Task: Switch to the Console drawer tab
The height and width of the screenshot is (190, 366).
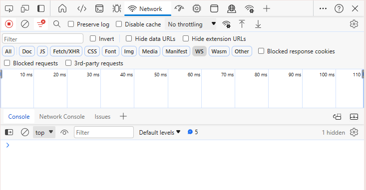Action: 19,117
